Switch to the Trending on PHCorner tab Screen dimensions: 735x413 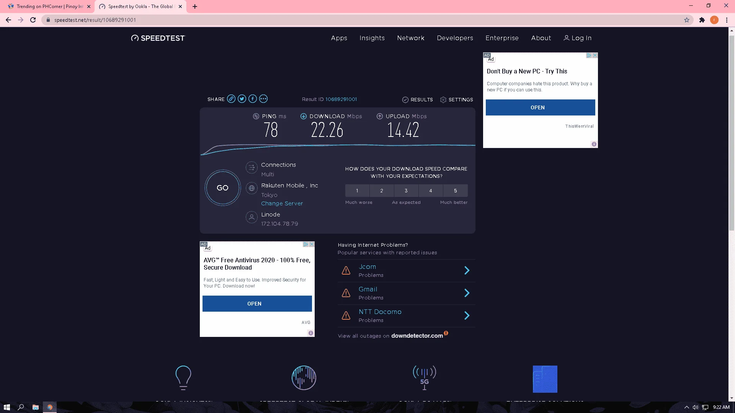tap(49, 7)
